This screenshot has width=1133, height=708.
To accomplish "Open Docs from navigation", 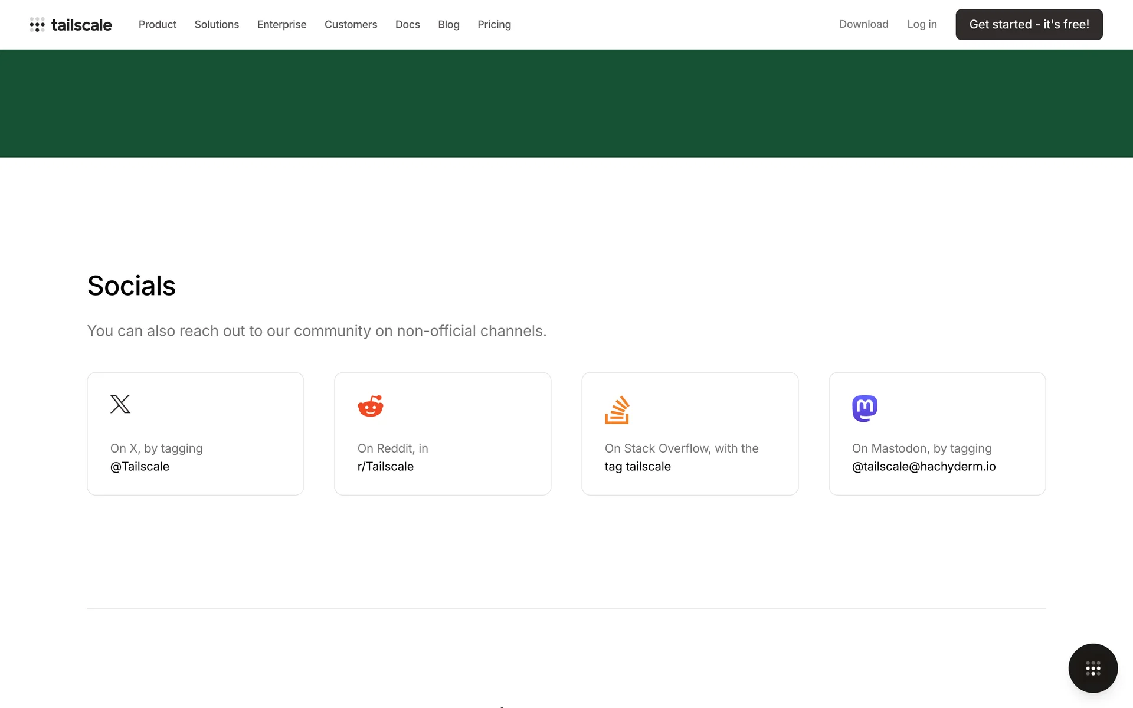I will [x=407, y=24].
